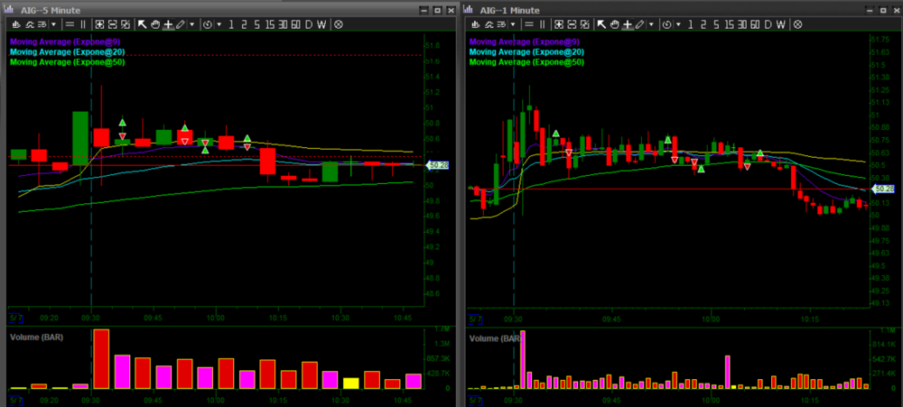The width and height of the screenshot is (903, 407).
Task: Select Moving Average (Expone@9) label in left chart
Action: click(x=68, y=42)
